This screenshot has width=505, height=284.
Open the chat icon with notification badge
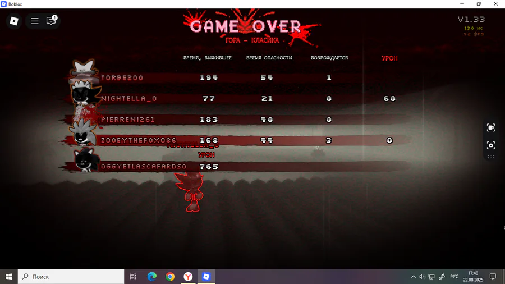coord(51,21)
